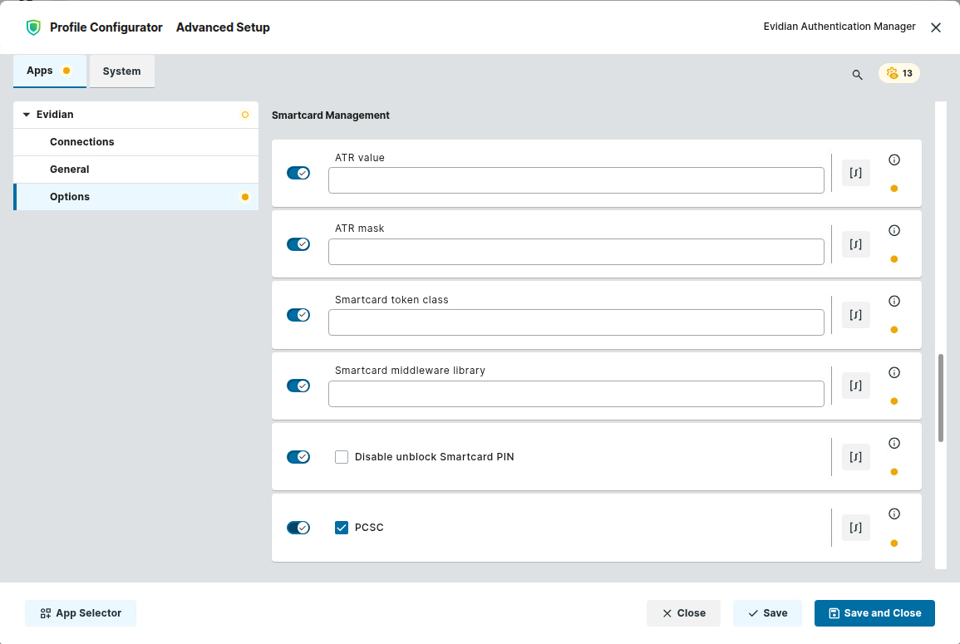This screenshot has width=960, height=644.
Task: Open the App Selector
Action: [81, 613]
